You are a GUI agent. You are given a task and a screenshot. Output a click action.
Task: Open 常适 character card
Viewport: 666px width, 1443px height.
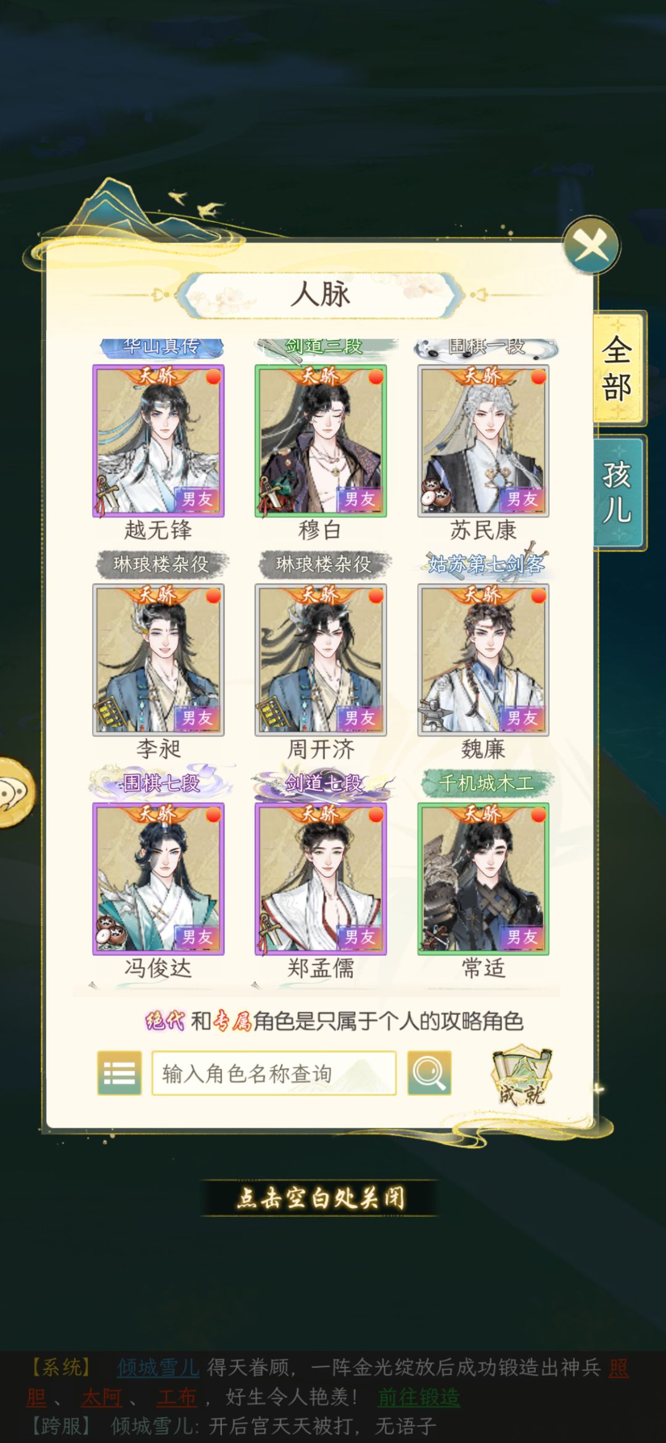click(x=483, y=879)
